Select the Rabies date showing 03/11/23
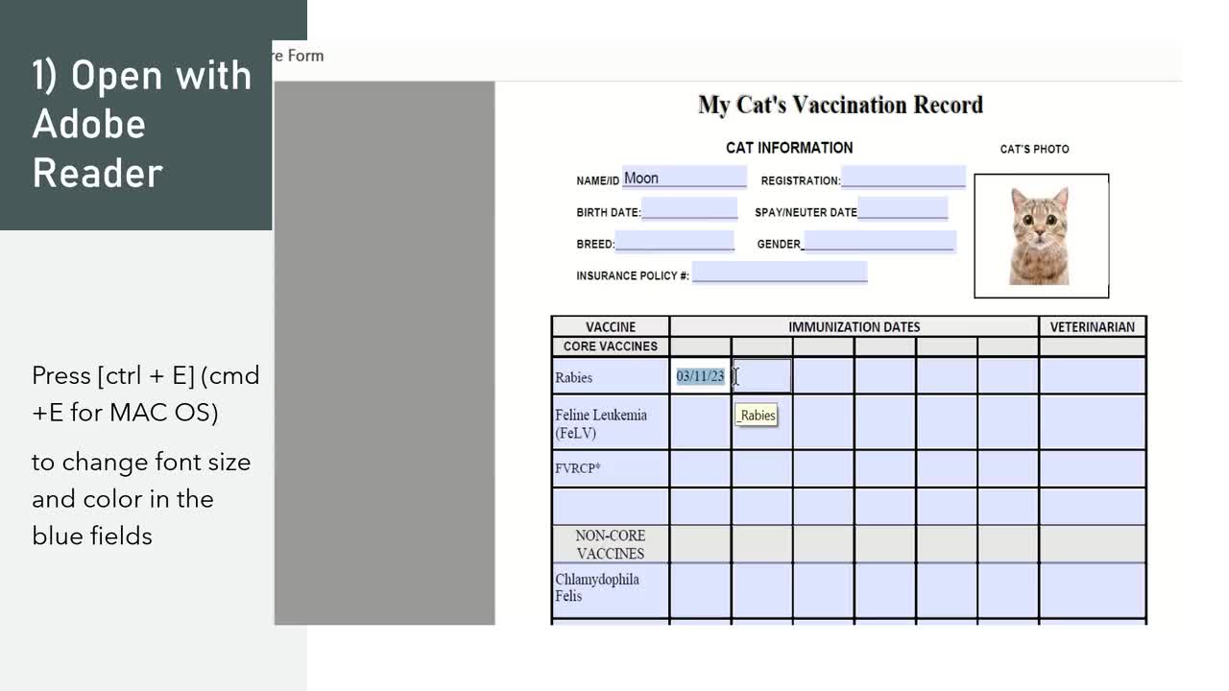 coord(699,376)
